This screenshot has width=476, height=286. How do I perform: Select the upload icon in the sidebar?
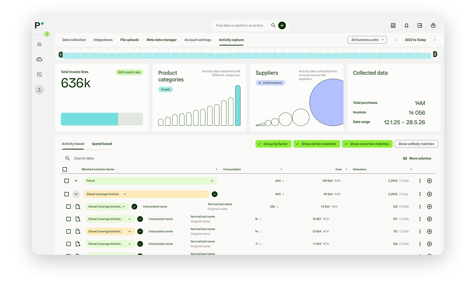[39, 90]
